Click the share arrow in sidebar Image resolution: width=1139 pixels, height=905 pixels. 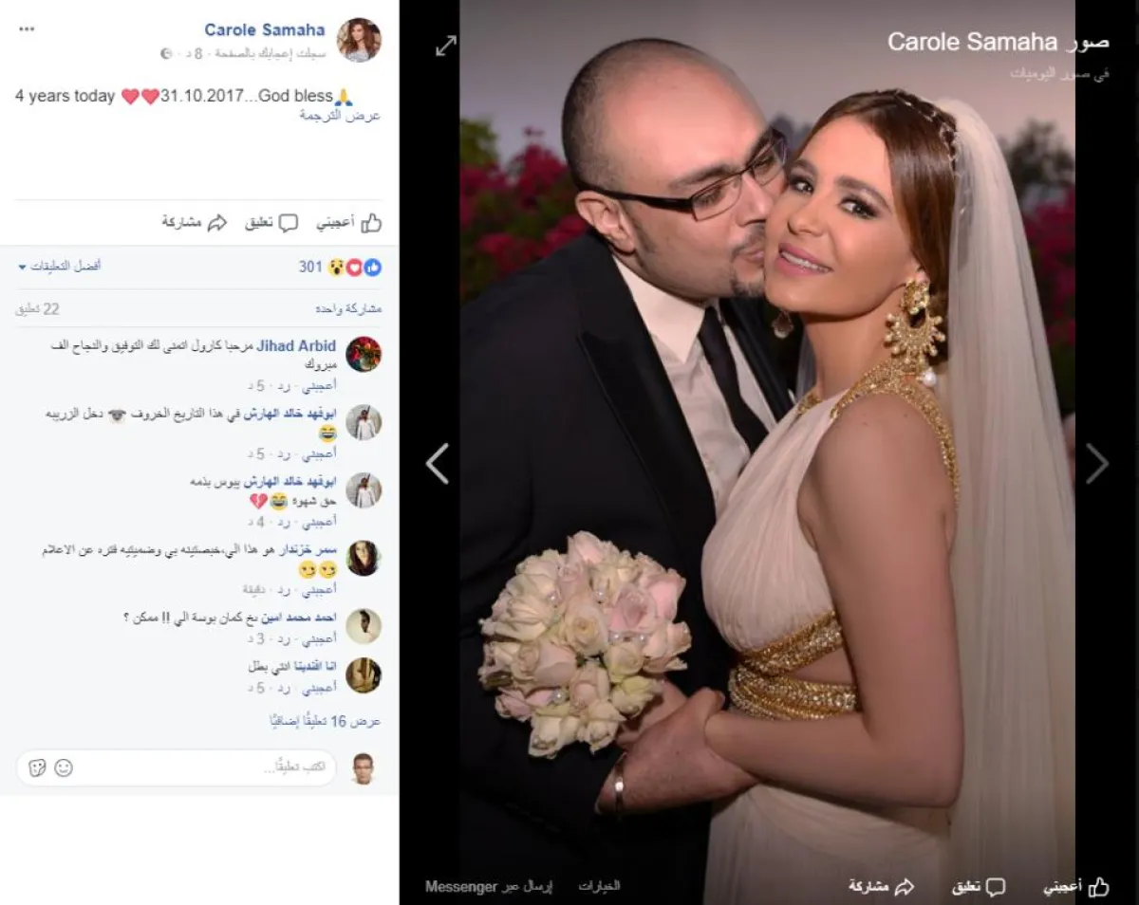[x=195, y=223]
